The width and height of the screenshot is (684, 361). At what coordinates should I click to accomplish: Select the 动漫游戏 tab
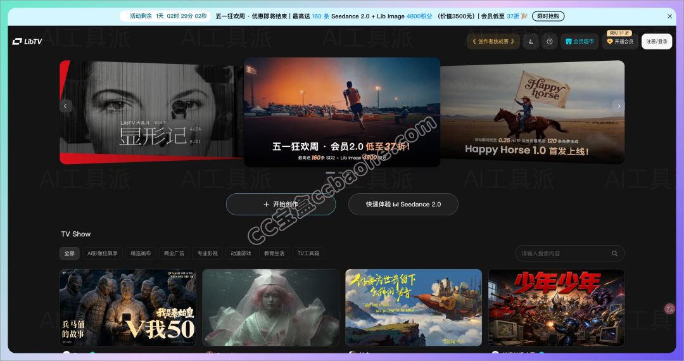coord(241,253)
